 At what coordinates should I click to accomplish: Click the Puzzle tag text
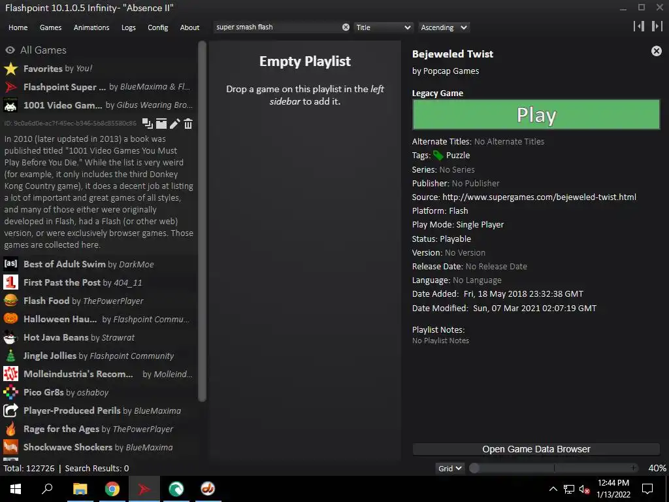[458, 156]
